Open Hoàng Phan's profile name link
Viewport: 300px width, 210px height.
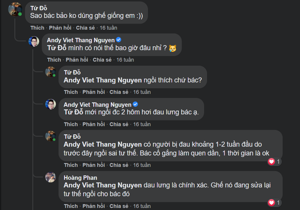click(80, 178)
